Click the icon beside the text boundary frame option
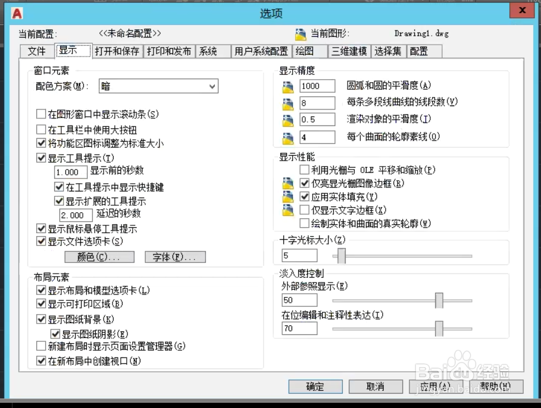 click(x=287, y=209)
